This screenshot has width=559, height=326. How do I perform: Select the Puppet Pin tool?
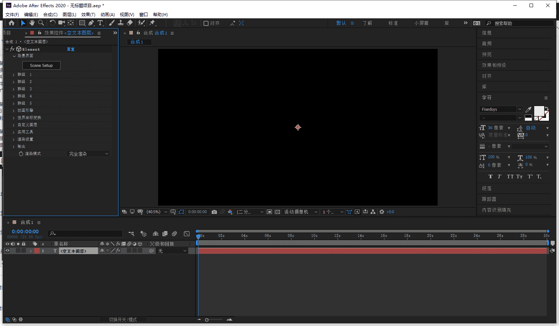[x=152, y=23]
